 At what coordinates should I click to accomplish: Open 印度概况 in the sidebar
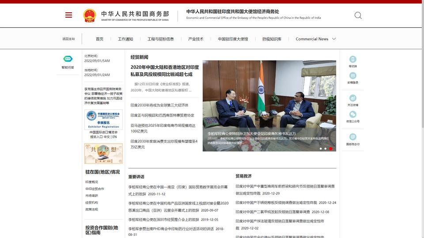(92, 182)
